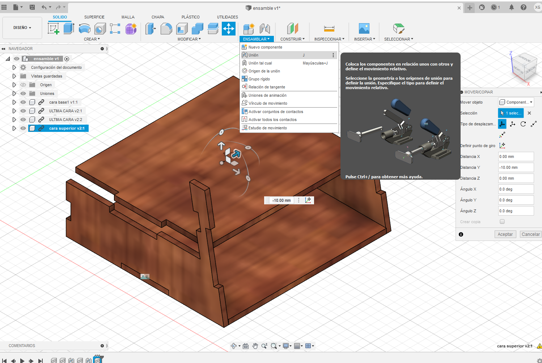
Task: Open the Mover objeto dropdown
Action: coord(516,102)
